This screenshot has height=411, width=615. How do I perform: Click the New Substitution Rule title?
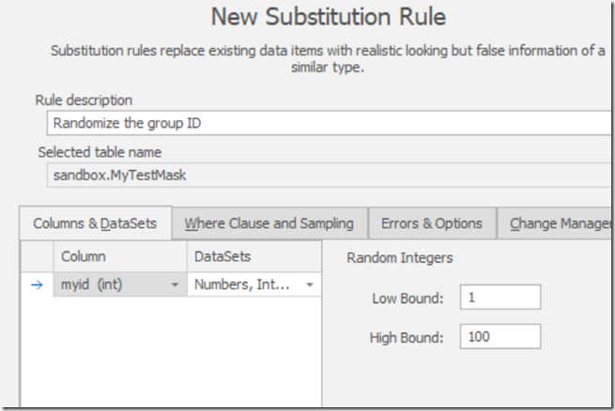click(328, 17)
